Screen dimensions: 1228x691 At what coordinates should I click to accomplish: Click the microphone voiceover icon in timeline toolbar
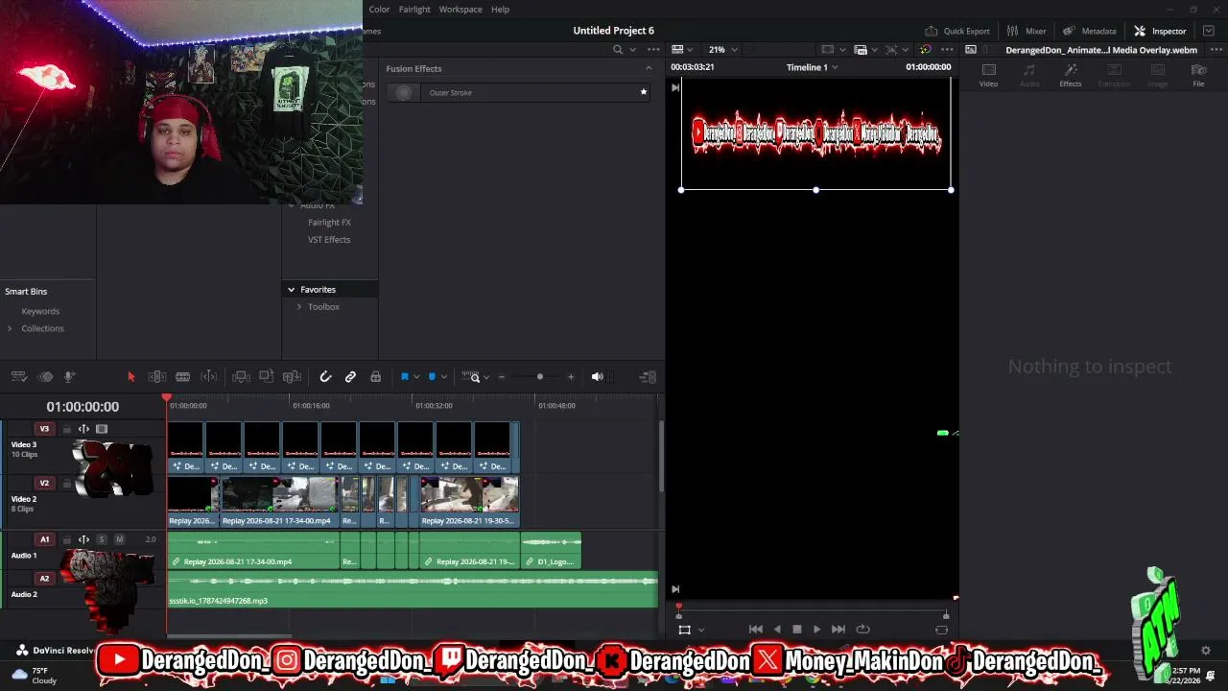(69, 377)
